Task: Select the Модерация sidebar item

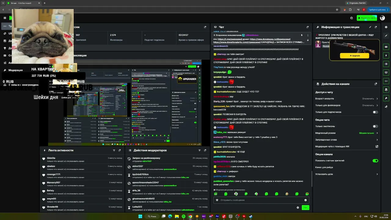Action: [15, 70]
